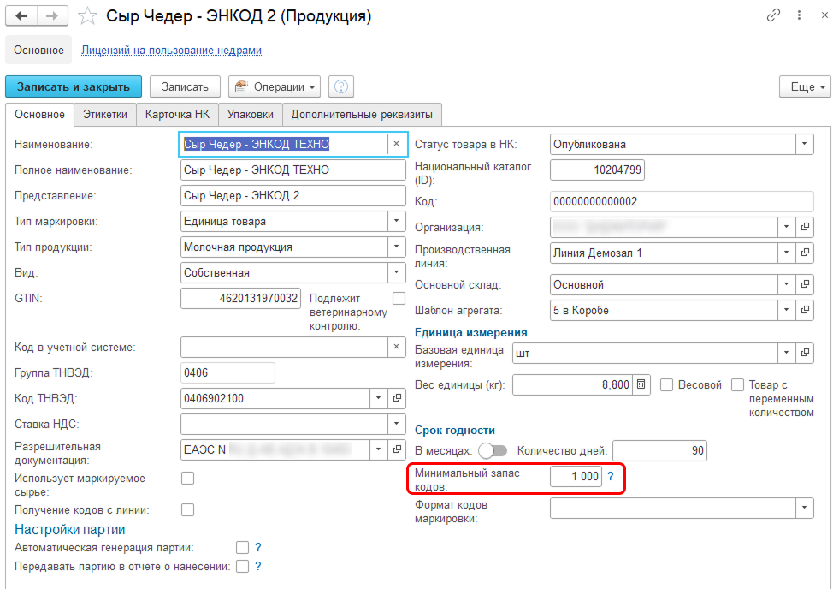Click the back navigation arrow
Image resolution: width=839 pixels, height=589 pixels.
[21, 16]
